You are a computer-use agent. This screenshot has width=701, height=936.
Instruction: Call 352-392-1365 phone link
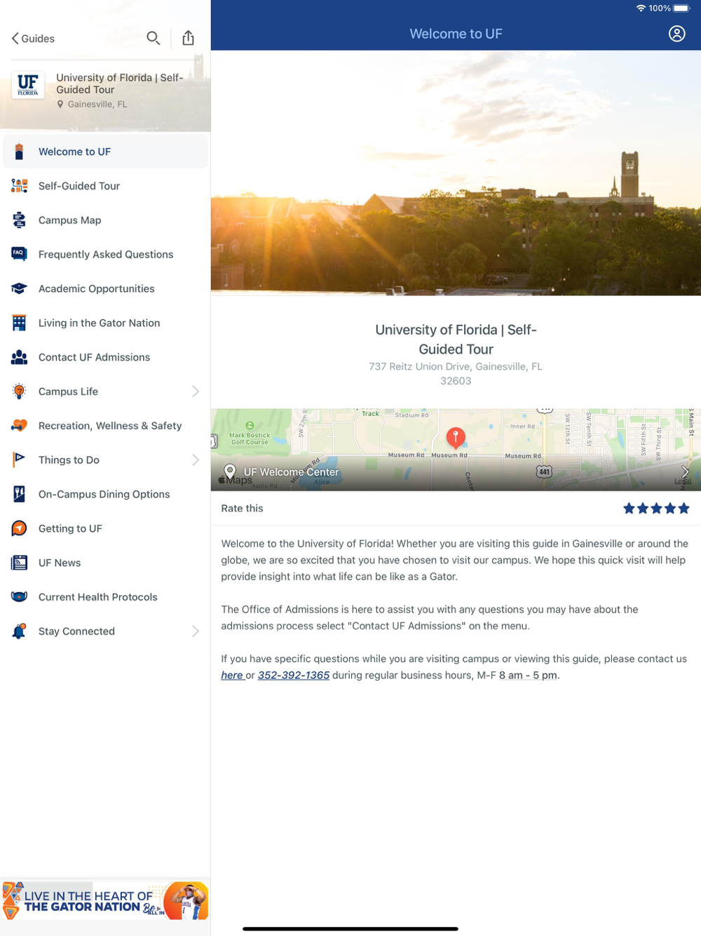pyautogui.click(x=294, y=675)
